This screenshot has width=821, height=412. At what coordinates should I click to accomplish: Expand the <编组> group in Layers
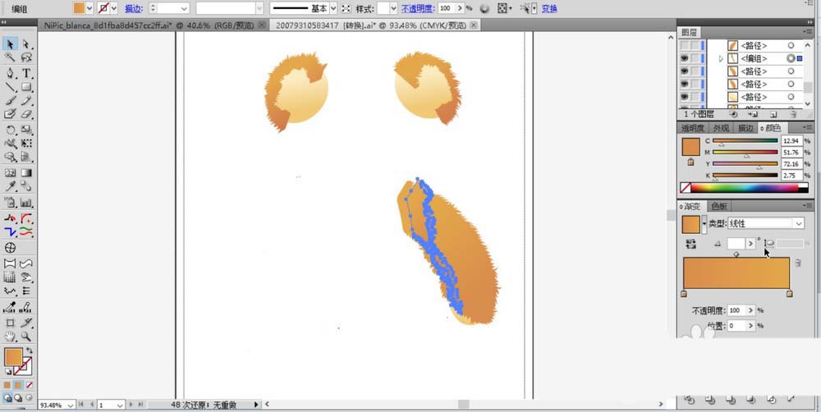tap(721, 58)
